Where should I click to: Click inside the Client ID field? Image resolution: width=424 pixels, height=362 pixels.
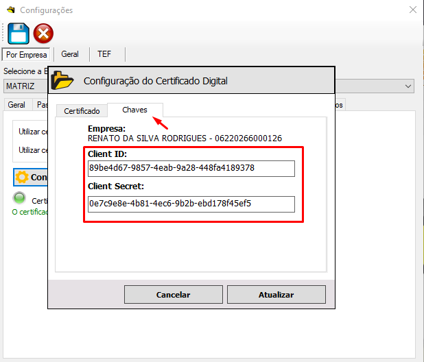191,168
